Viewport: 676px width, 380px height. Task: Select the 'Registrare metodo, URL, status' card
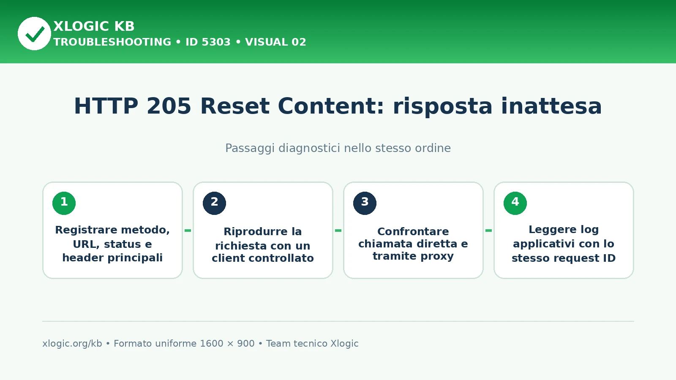113,231
